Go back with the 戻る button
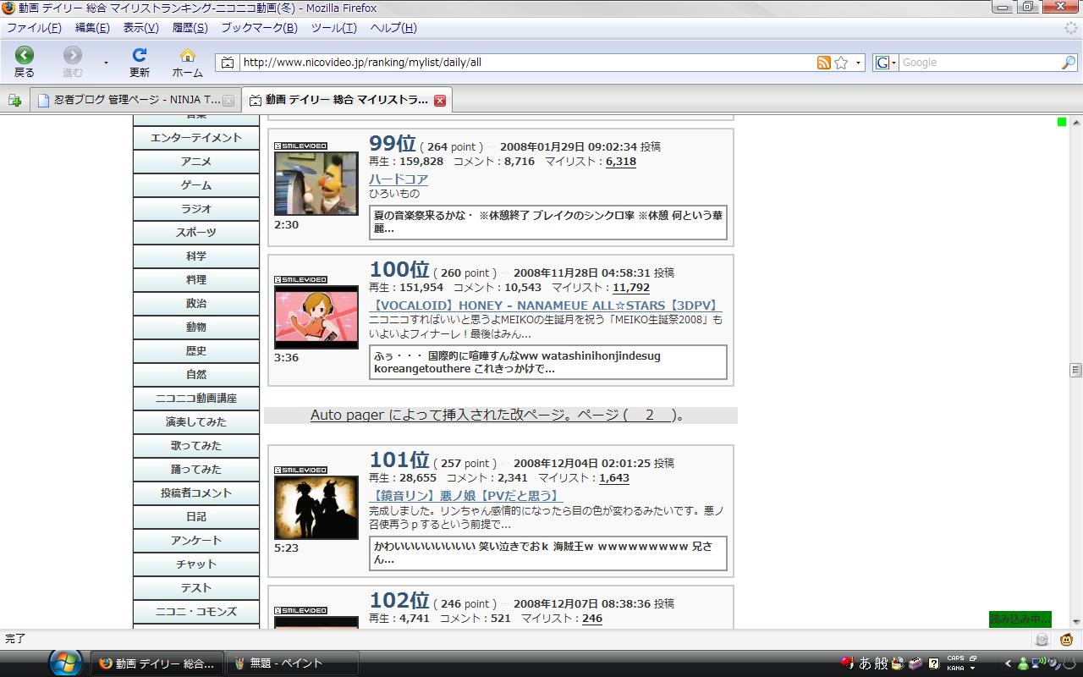Viewport: 1083px width, 677px height. 25,62
